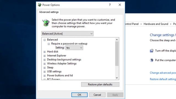Image resolution: width=176 pixels, height=99 pixels.
Task: Expand the Sleep node
Action: (45, 68)
